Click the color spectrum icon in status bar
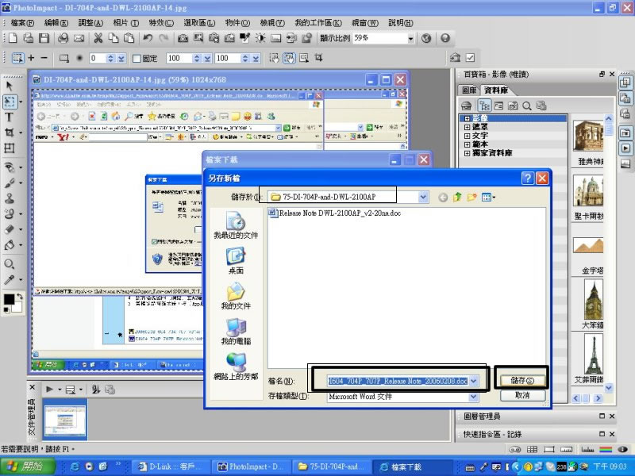The height and width of the screenshot is (476, 635). (x=606, y=449)
